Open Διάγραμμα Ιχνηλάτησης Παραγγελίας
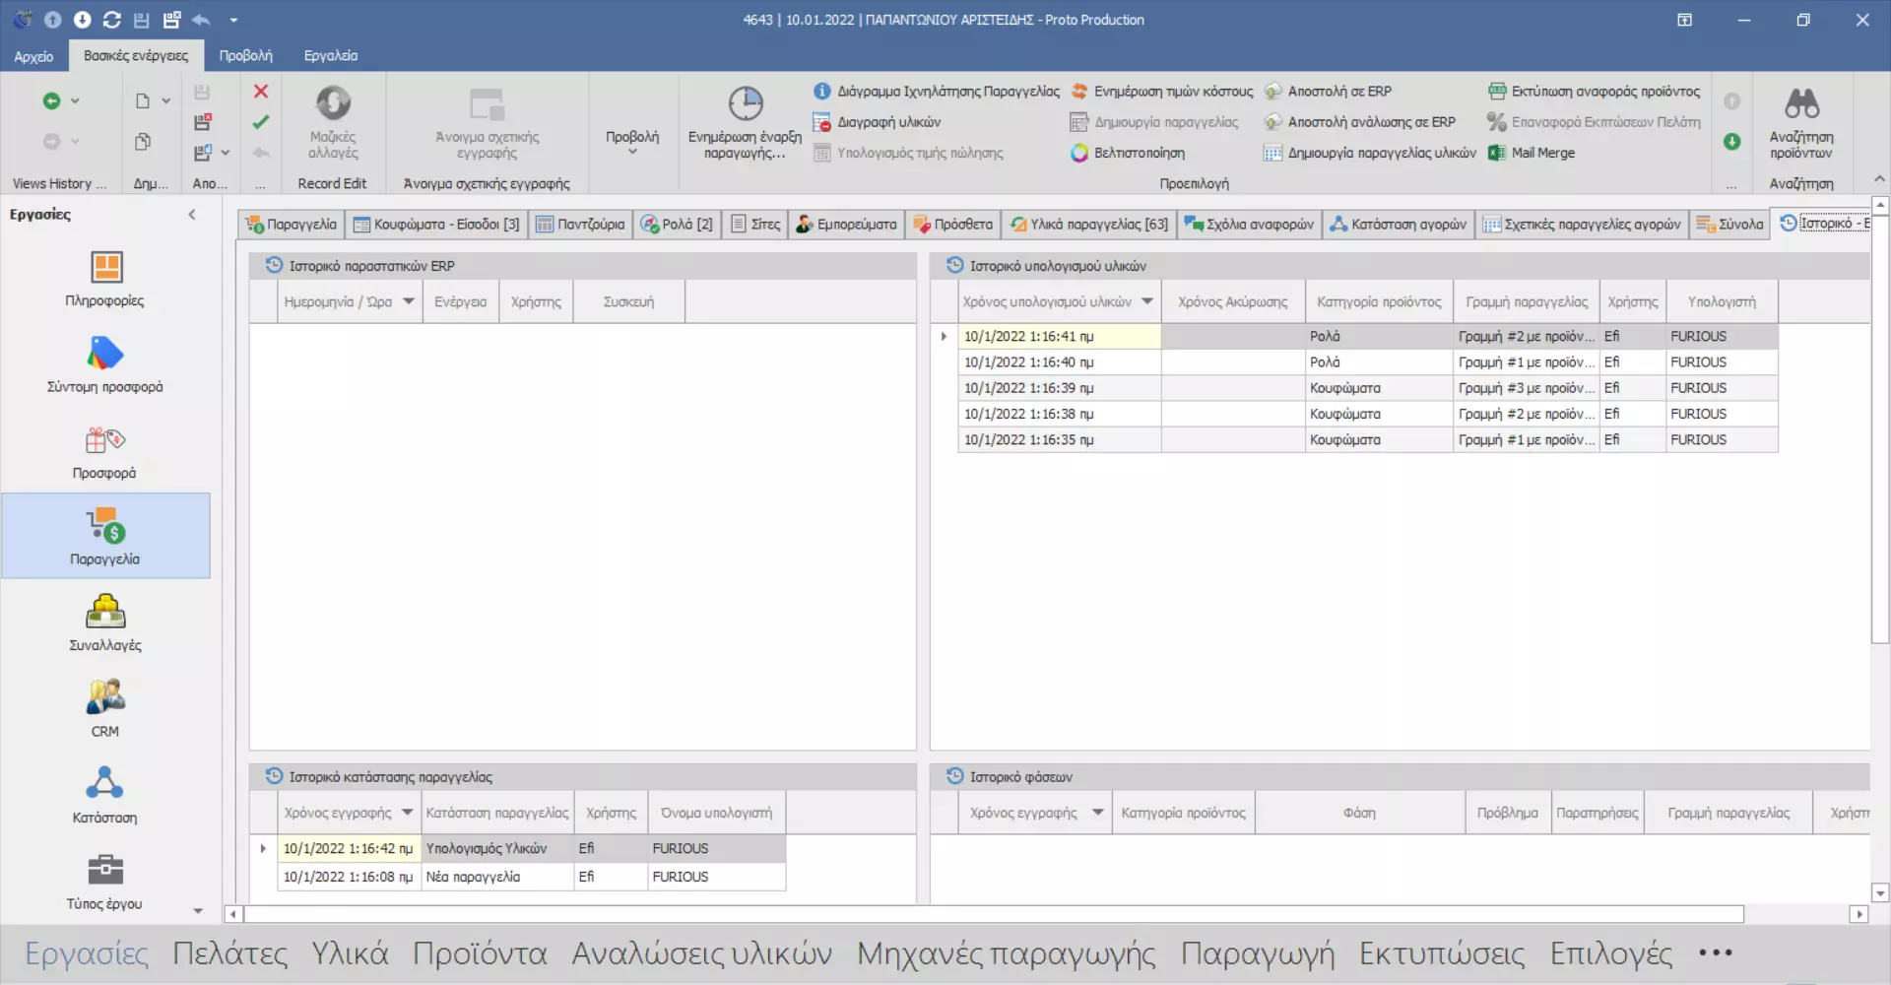 946,92
